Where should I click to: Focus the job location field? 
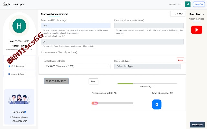(149, 26)
